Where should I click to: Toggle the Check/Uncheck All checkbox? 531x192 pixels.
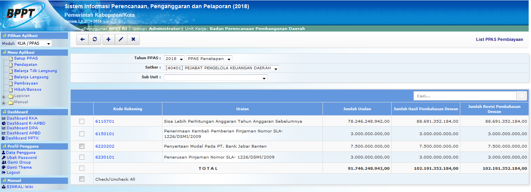(x=82, y=179)
